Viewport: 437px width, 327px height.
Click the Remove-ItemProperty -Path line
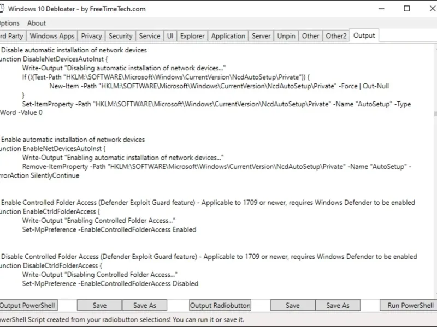[x=217, y=167]
